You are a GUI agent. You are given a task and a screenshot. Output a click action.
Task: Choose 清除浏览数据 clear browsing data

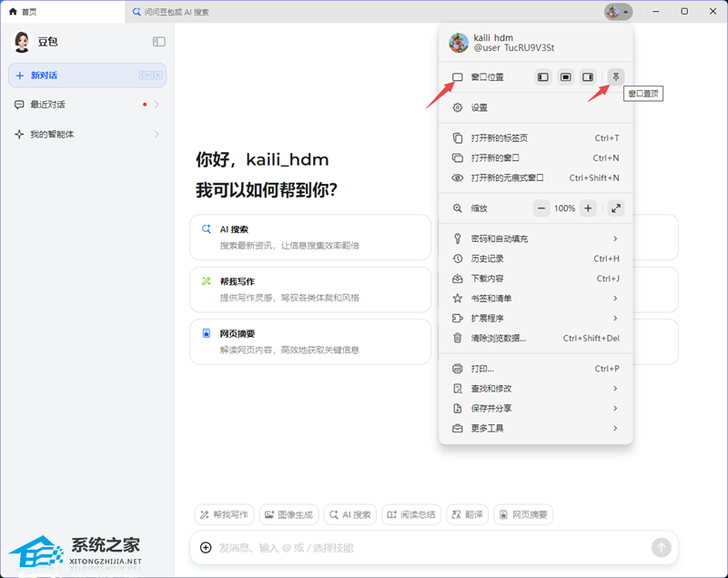[536, 339]
